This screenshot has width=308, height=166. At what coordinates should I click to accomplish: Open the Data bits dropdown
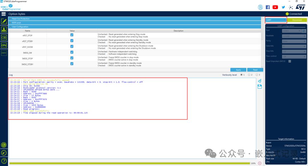[294, 46]
